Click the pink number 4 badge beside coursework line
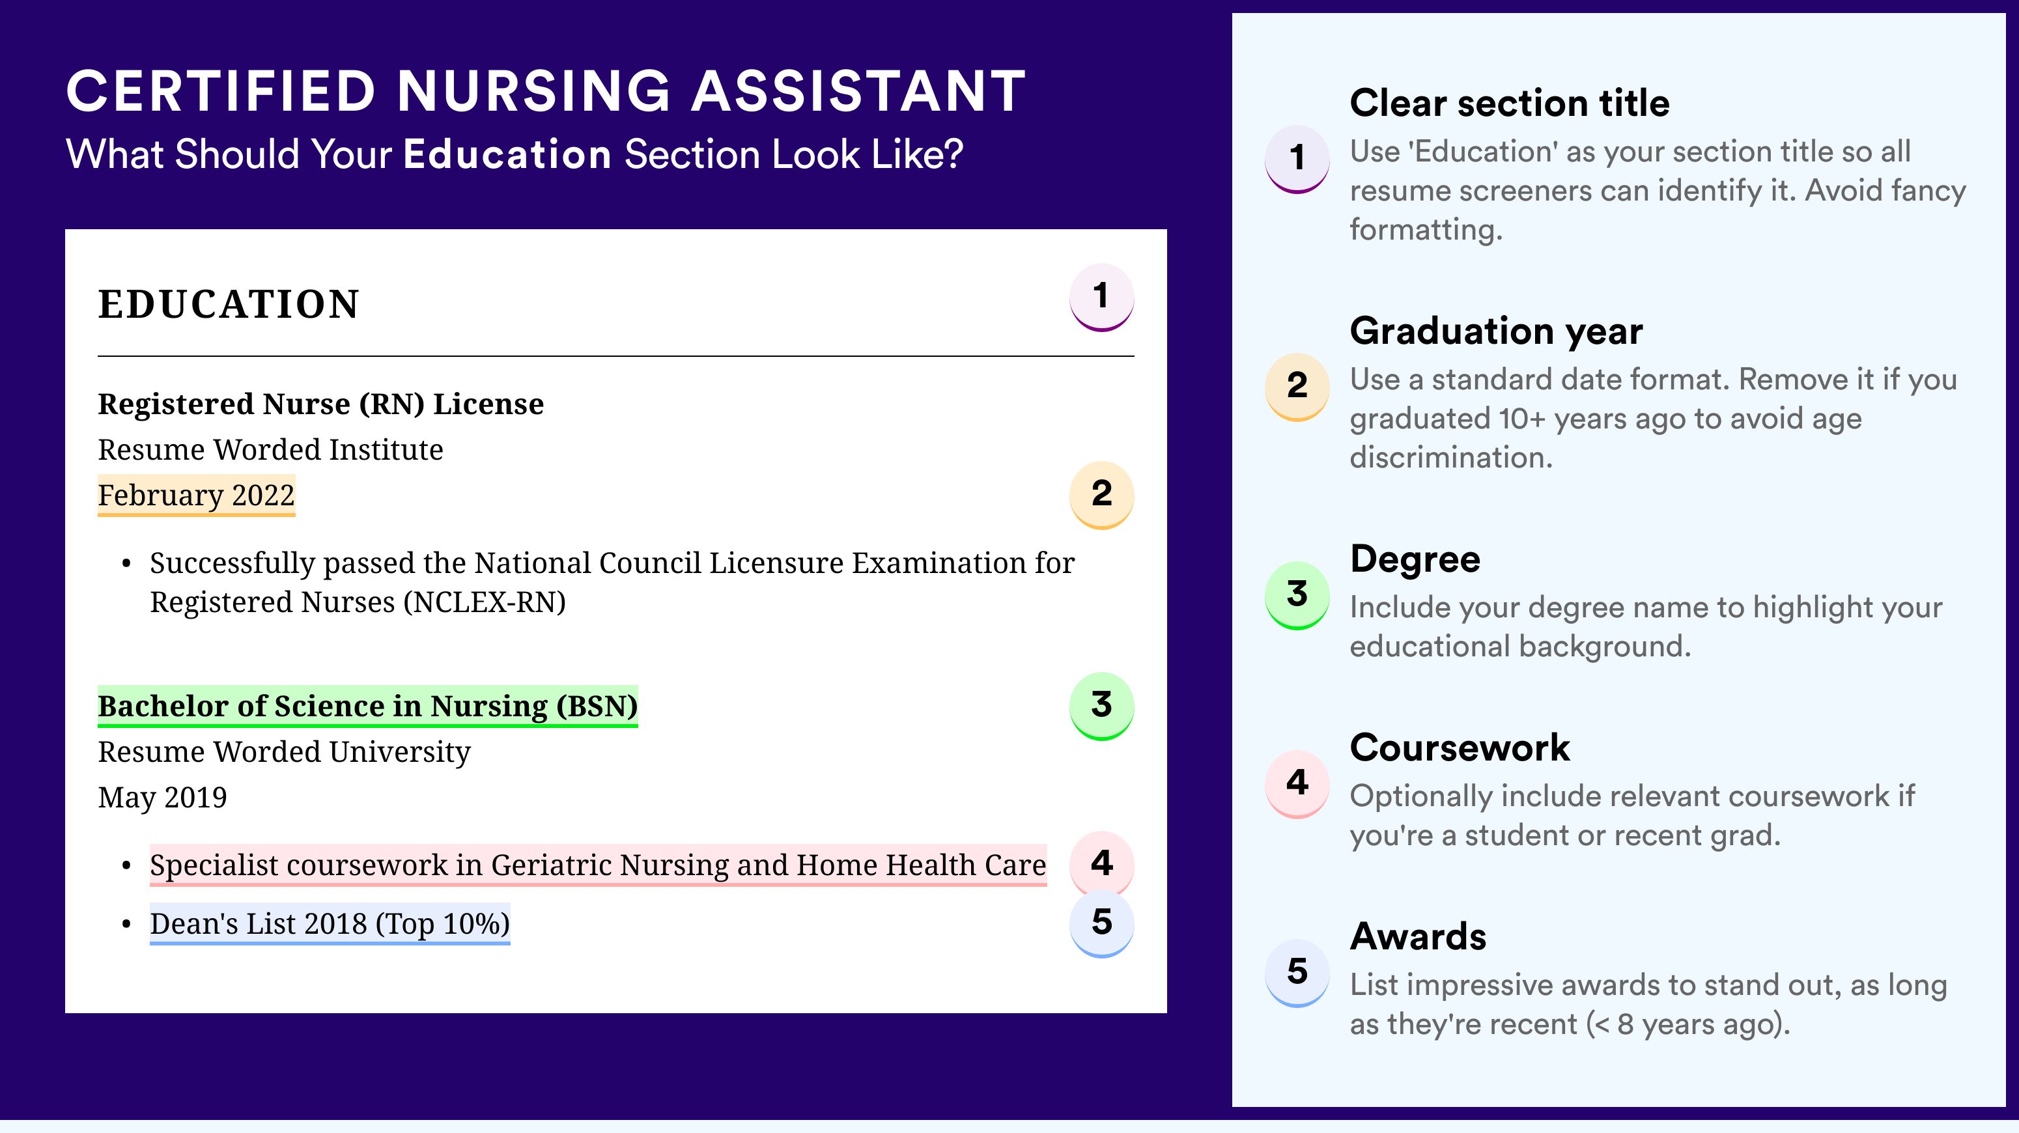This screenshot has width=2019, height=1133. [x=1101, y=863]
